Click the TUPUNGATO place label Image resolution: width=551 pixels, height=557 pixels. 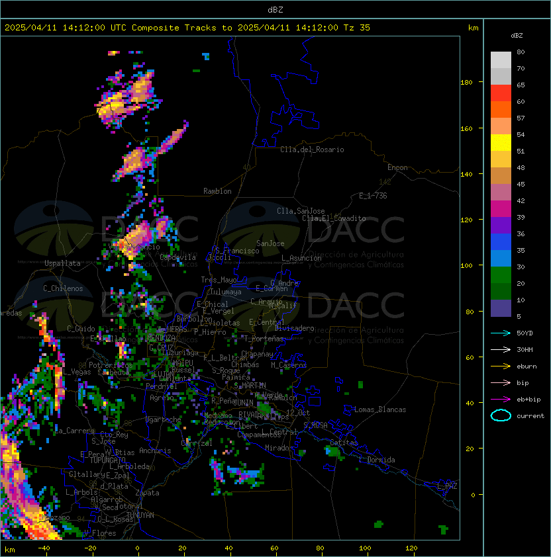point(107,460)
